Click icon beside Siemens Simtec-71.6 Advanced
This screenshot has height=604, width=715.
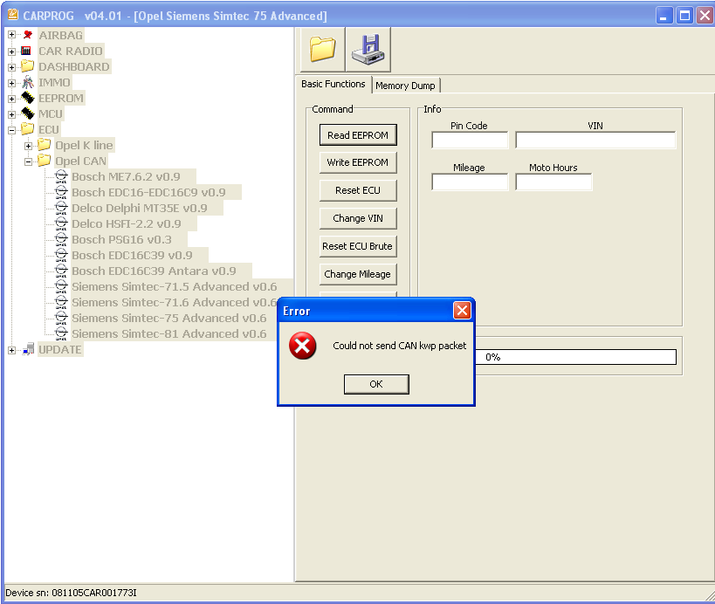tap(61, 302)
